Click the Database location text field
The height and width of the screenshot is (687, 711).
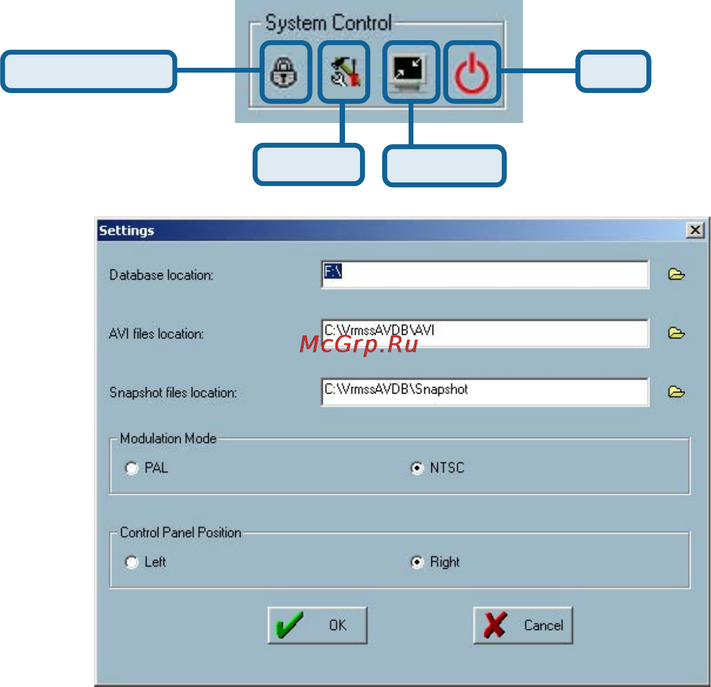[485, 274]
